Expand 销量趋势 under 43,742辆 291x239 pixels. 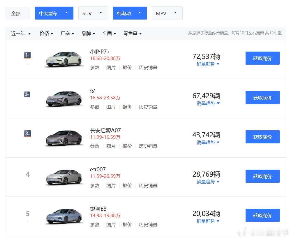point(208,143)
